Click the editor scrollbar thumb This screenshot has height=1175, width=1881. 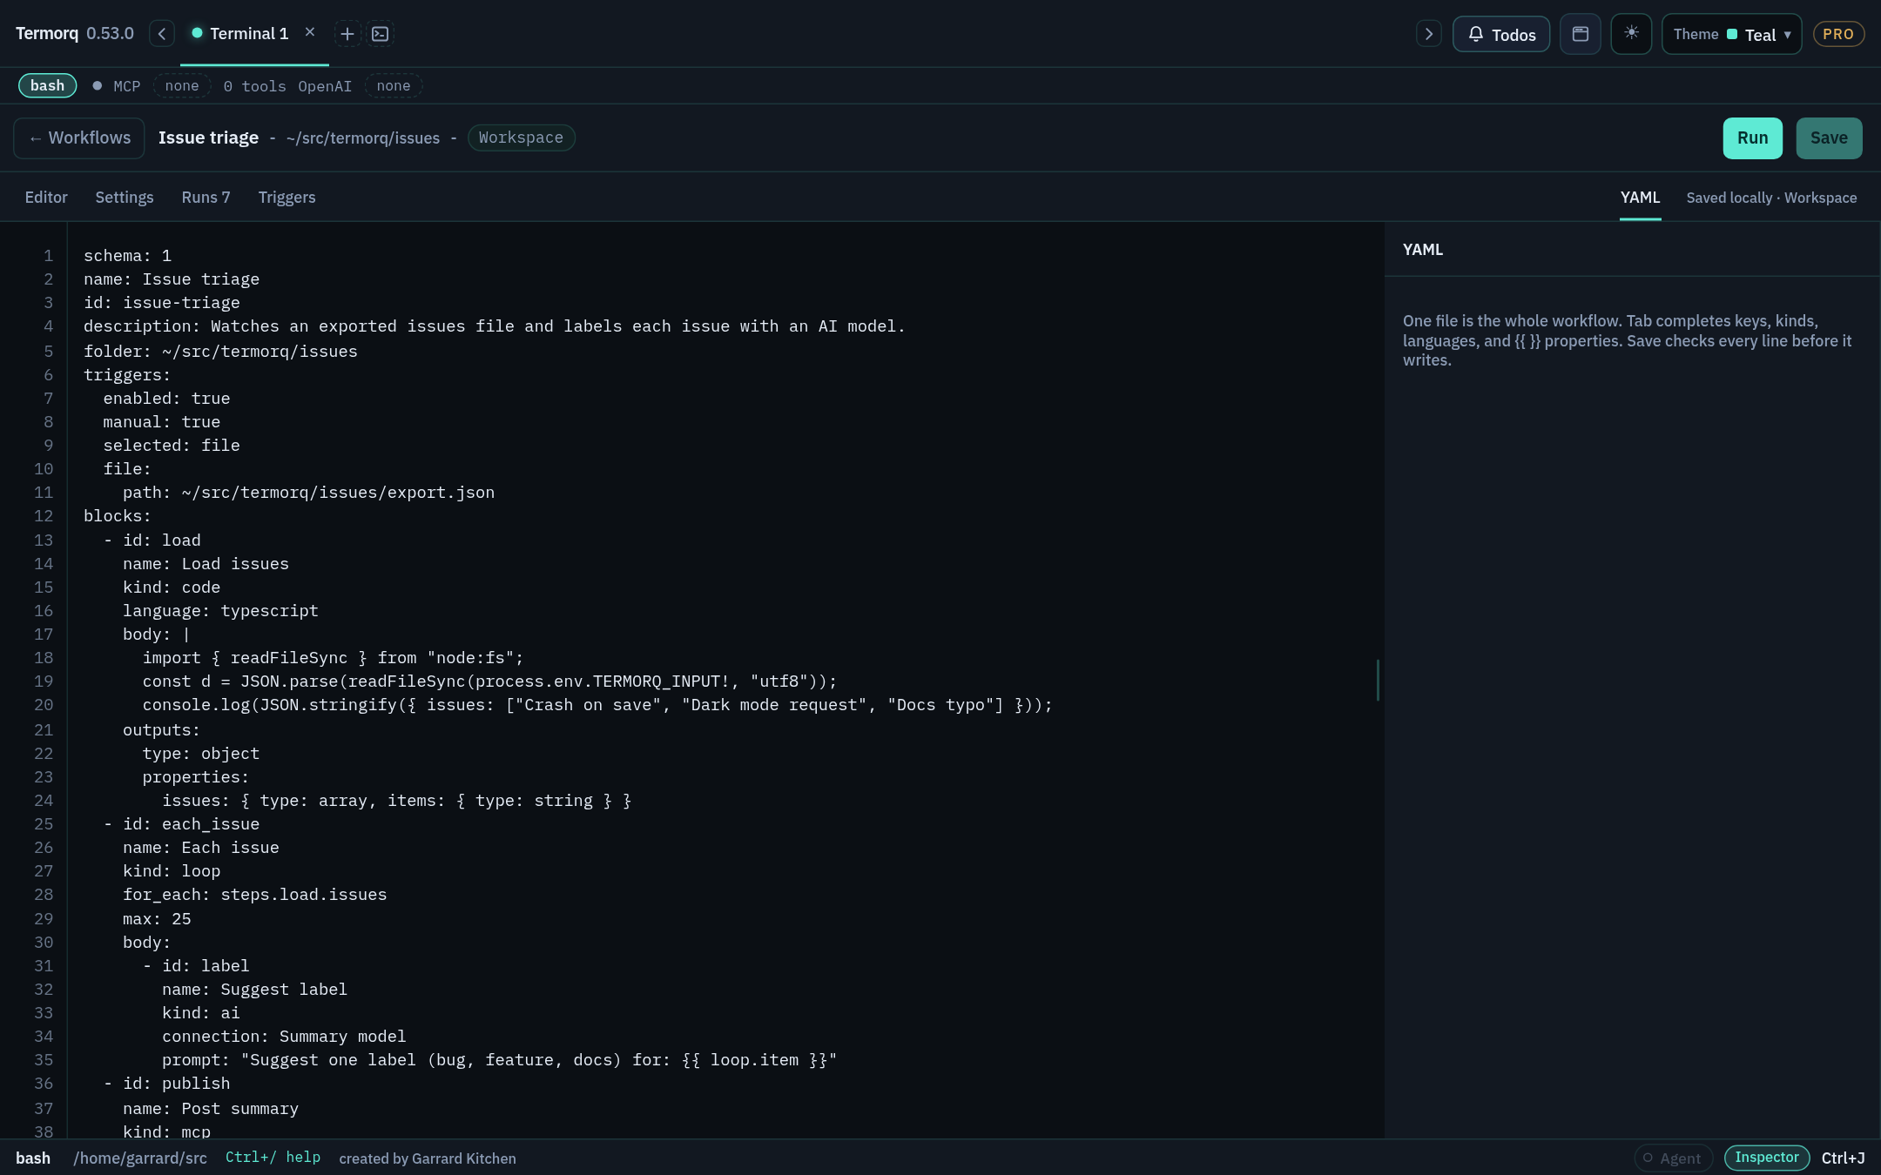click(x=1378, y=680)
